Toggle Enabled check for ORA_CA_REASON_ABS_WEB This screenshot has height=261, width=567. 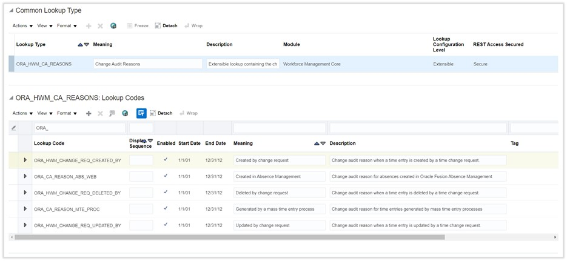click(x=166, y=176)
